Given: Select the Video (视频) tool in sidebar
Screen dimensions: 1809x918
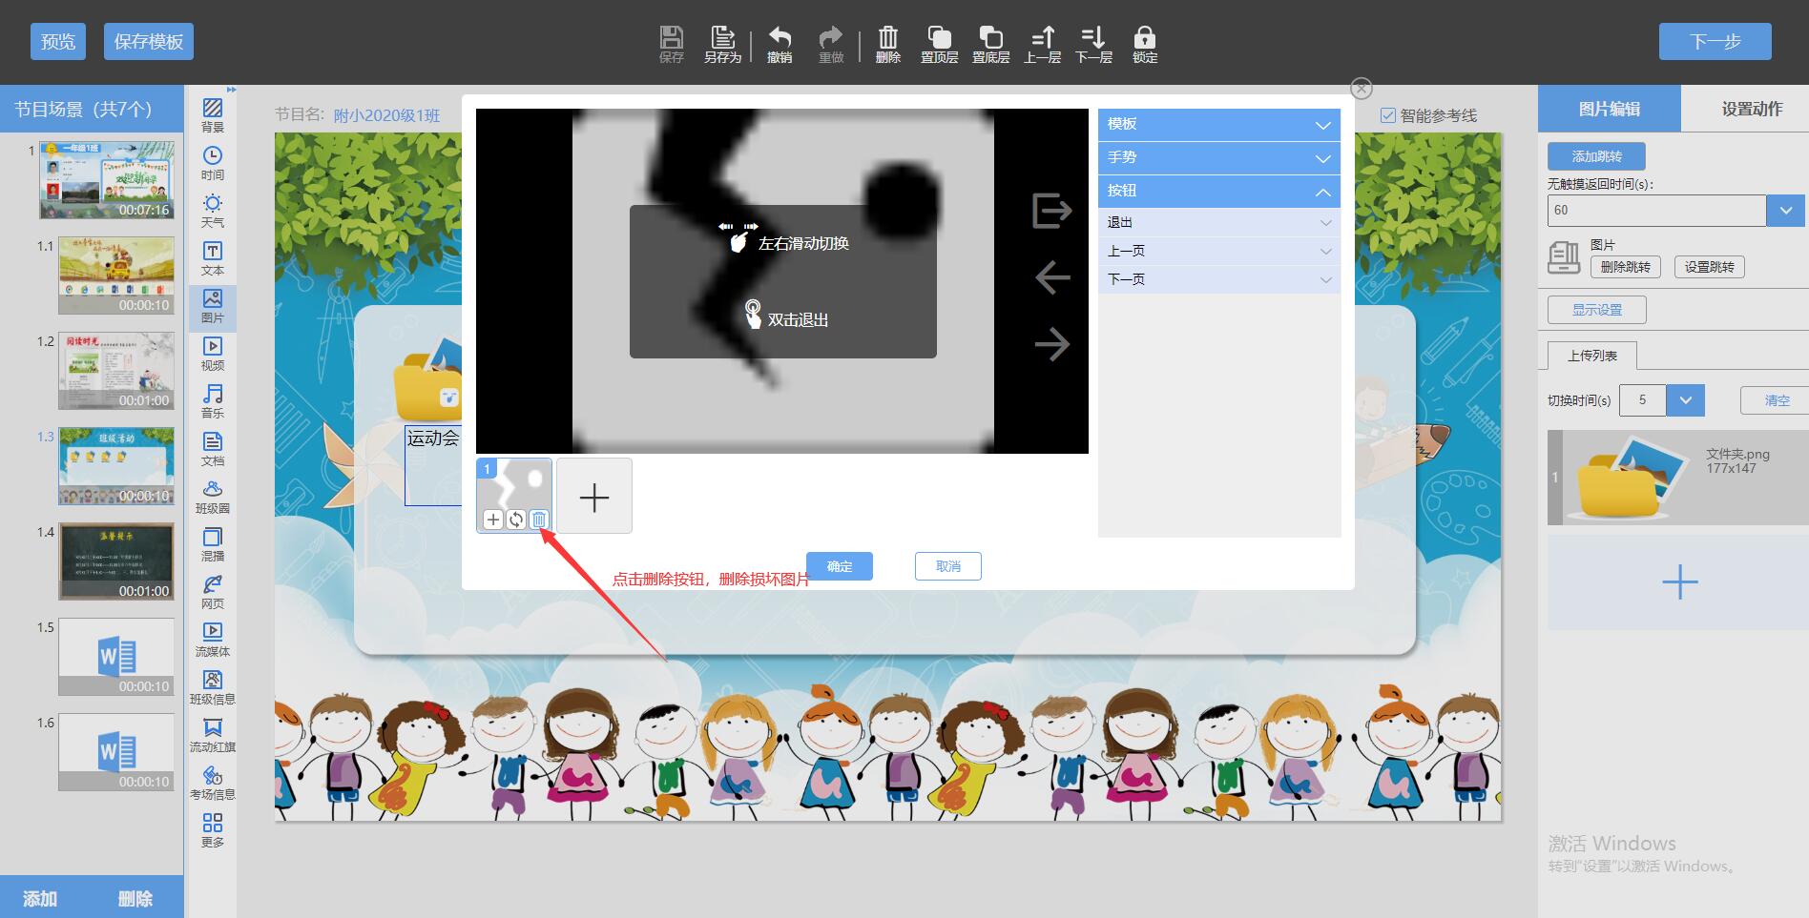Looking at the screenshot, I should pos(213,354).
